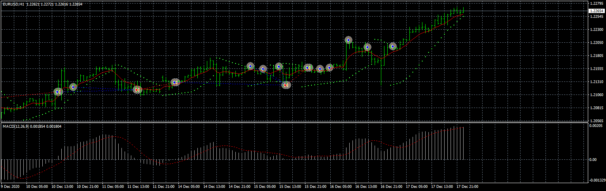Click the 1.21060 price scale label

click(596, 95)
